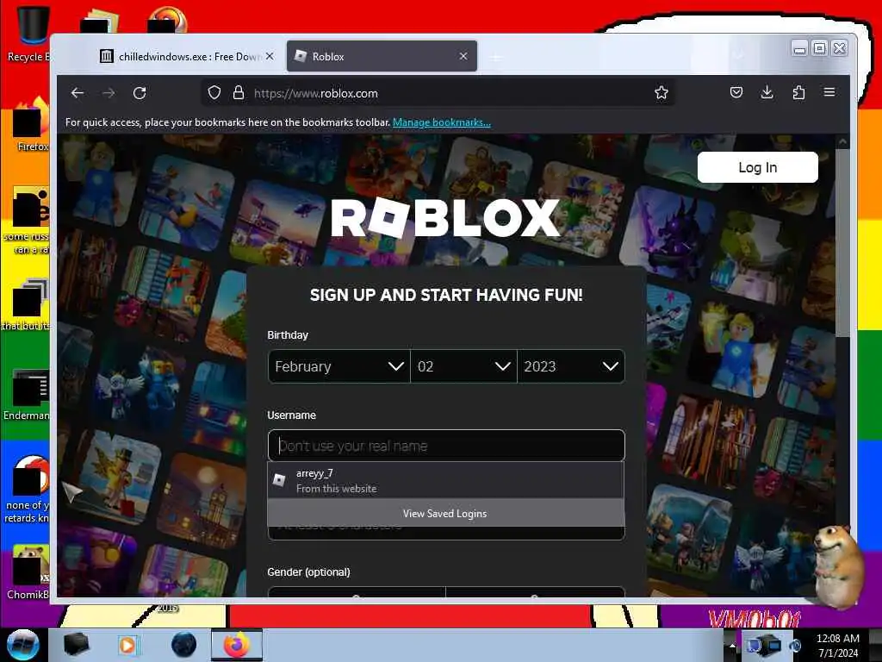
Task: Click the Username input field
Action: [446, 446]
